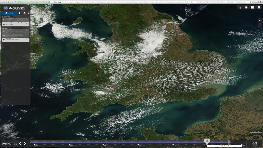Click the day 01 date field
Viewport: 263px width, 148px height.
click(x=15, y=144)
